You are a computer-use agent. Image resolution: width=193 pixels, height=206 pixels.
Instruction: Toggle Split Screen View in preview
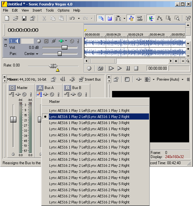click(x=147, y=79)
